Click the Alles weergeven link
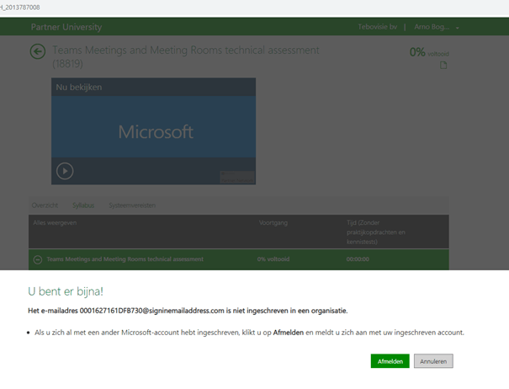The width and height of the screenshot is (509, 389). (55, 222)
